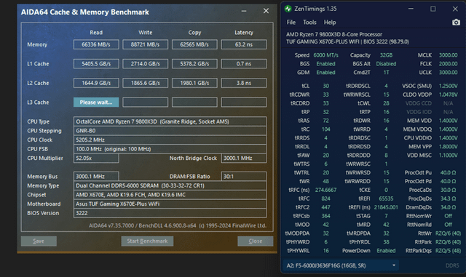The height and width of the screenshot is (277, 466).
Task: Click the tRAS value 72
Action: (x=326, y=121)
